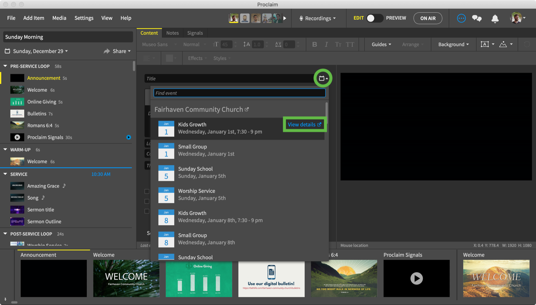Tick the first checkbox behind the event list

pyautogui.click(x=147, y=191)
